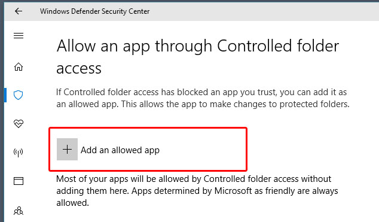Open the Home icon in the sidebar
The height and width of the screenshot is (222, 379).
coord(19,66)
